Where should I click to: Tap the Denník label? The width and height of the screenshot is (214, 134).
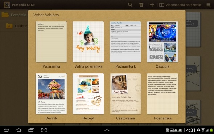click(51, 118)
